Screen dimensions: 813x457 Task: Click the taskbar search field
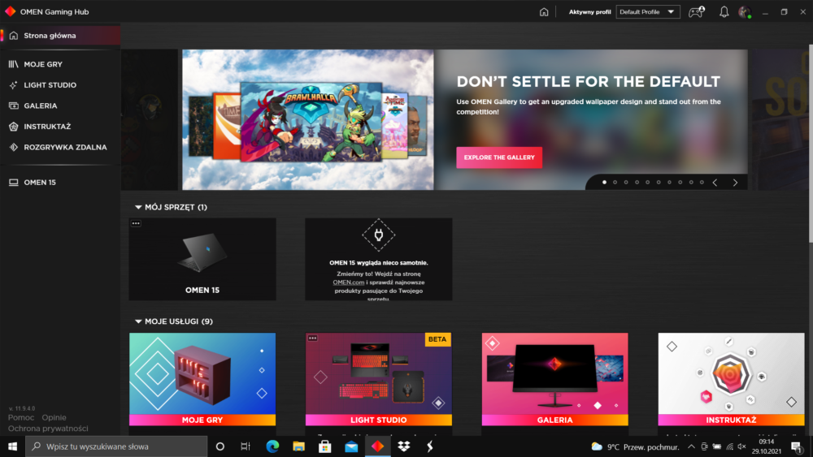pos(116,446)
